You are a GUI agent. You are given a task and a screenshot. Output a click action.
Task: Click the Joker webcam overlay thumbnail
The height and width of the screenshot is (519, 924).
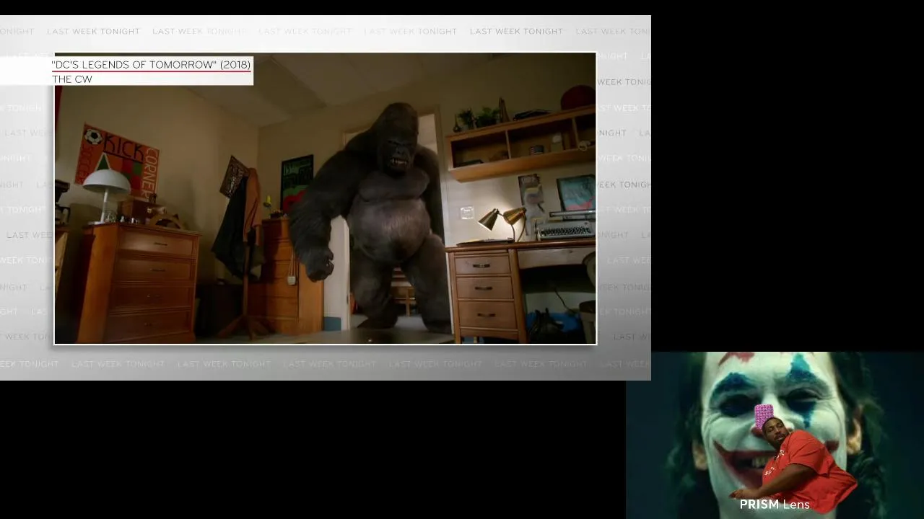pyautogui.click(x=775, y=435)
